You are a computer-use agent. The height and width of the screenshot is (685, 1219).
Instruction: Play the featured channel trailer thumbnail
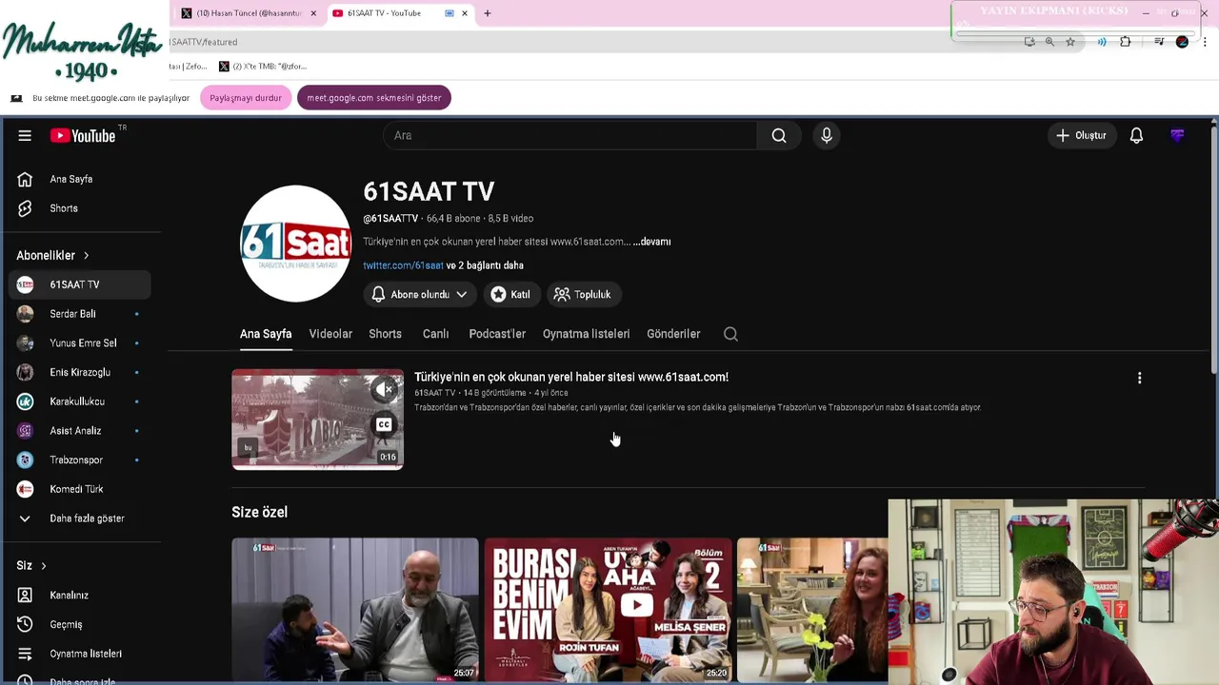tap(317, 420)
